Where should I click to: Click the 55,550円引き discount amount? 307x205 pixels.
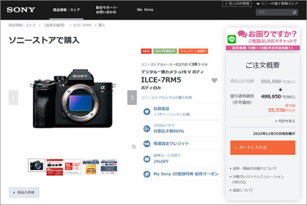tap(281, 110)
